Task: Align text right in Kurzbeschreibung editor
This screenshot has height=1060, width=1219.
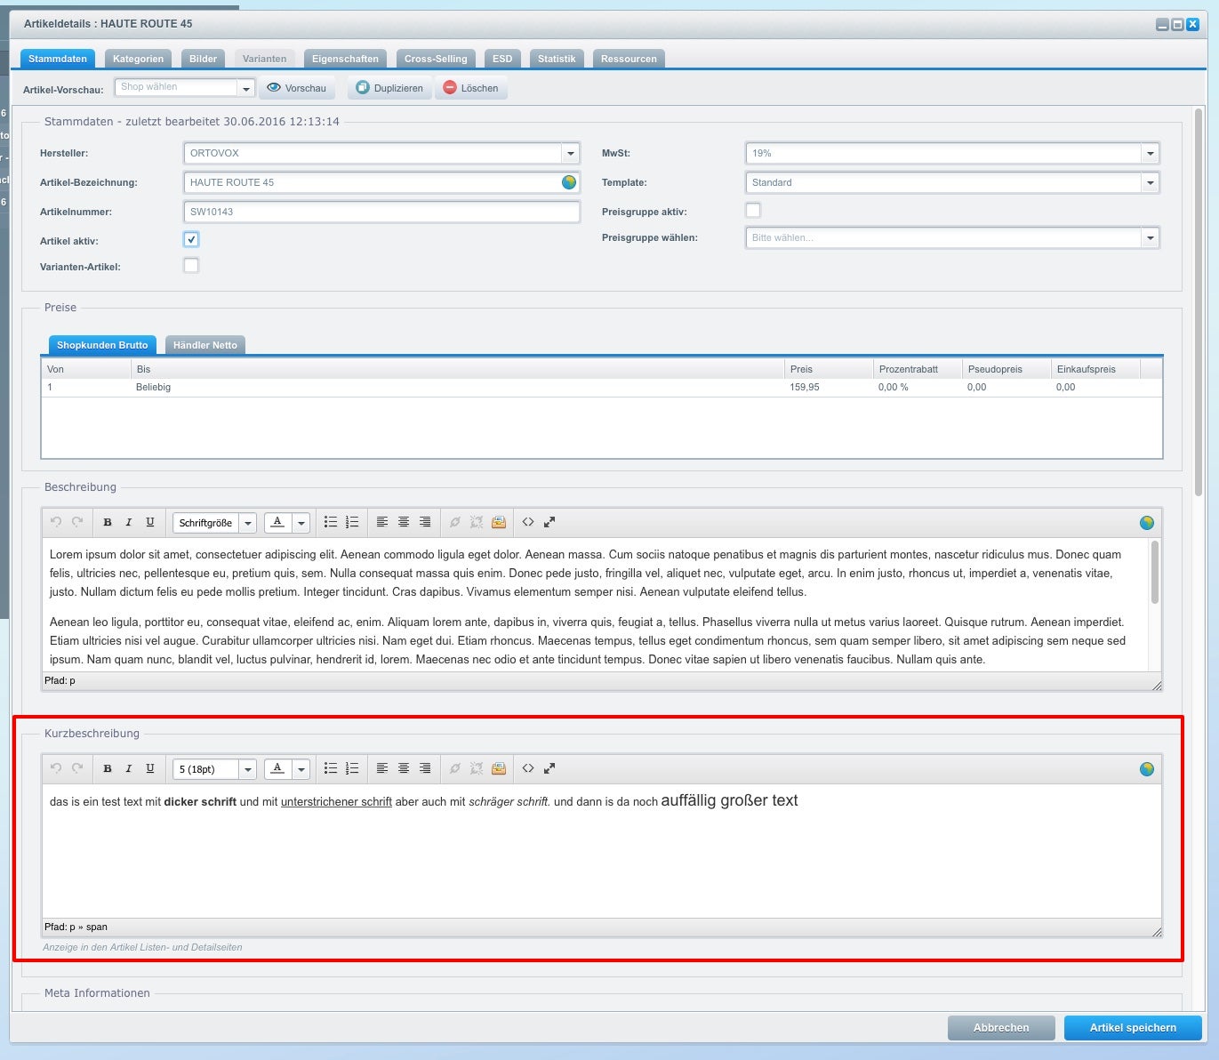Action: pos(425,768)
